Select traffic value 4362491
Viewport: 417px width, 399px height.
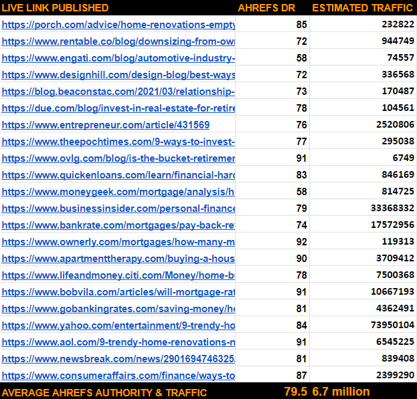tap(395, 309)
